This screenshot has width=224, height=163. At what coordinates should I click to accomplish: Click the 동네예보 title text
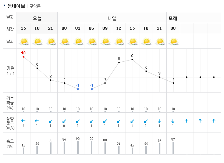[x=17, y=6]
